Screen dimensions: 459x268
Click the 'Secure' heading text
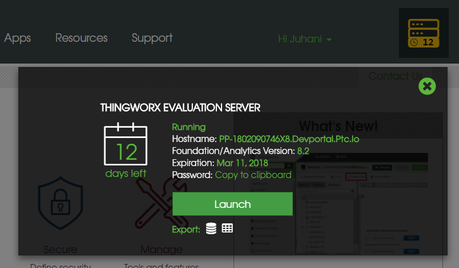(x=60, y=250)
